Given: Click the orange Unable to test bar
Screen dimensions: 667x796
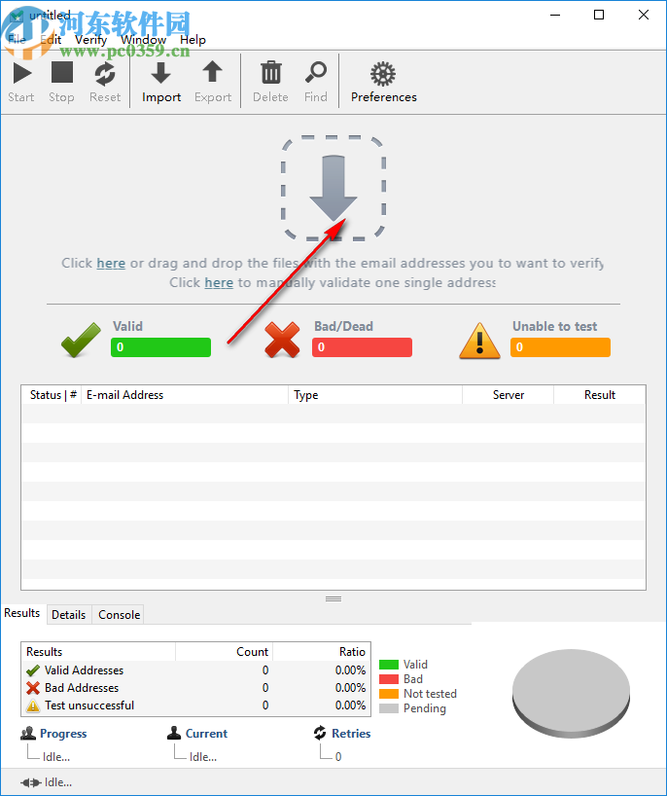Looking at the screenshot, I should pyautogui.click(x=560, y=347).
